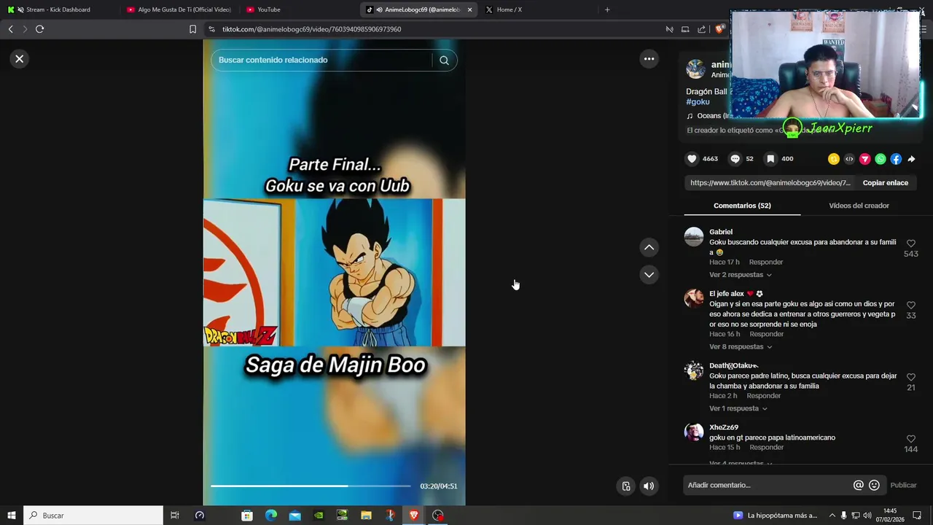Mention a user with @ icon
This screenshot has width=933, height=525.
click(859, 486)
